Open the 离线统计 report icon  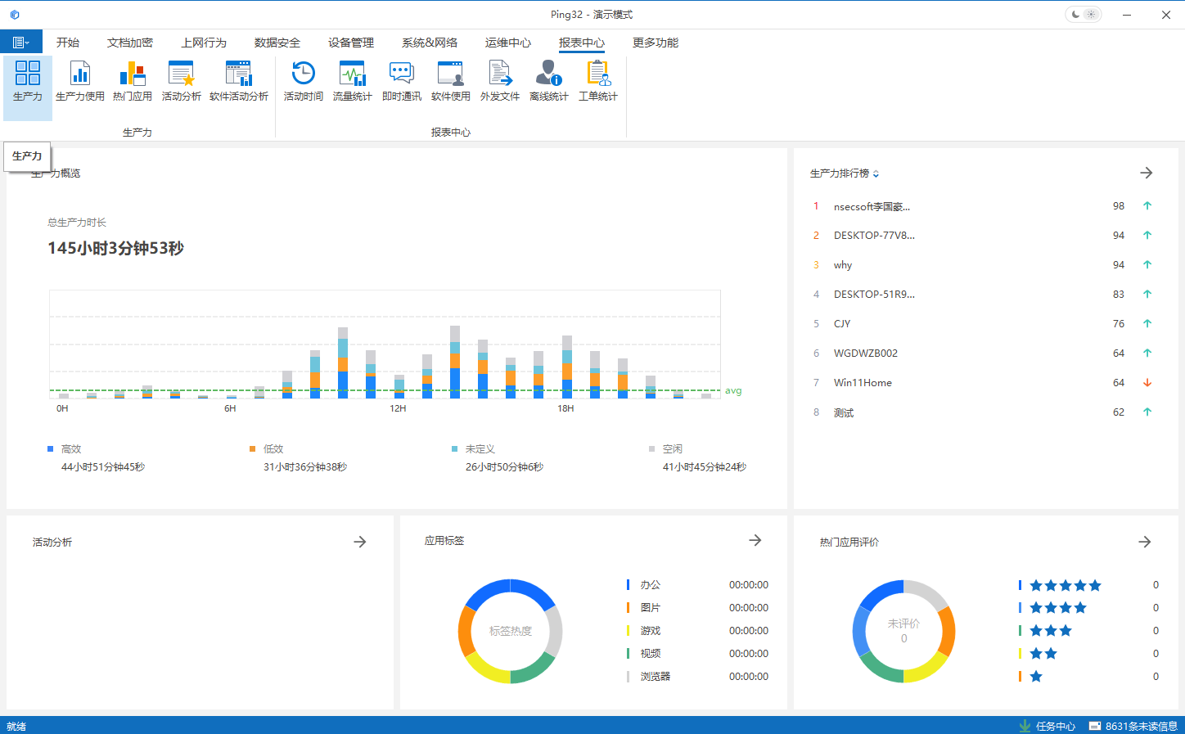click(548, 81)
